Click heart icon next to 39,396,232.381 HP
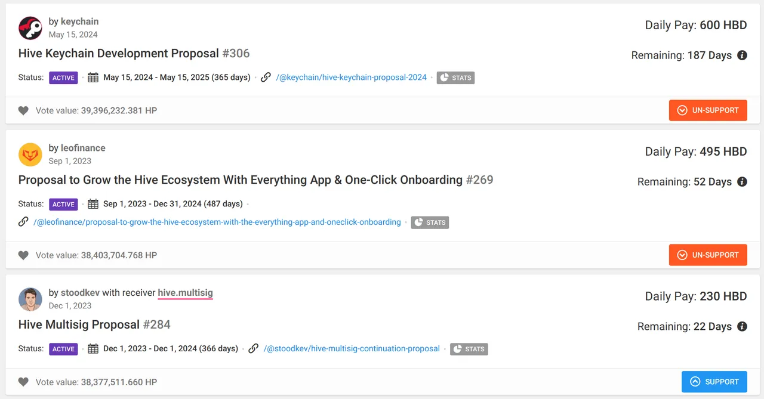 (x=23, y=110)
